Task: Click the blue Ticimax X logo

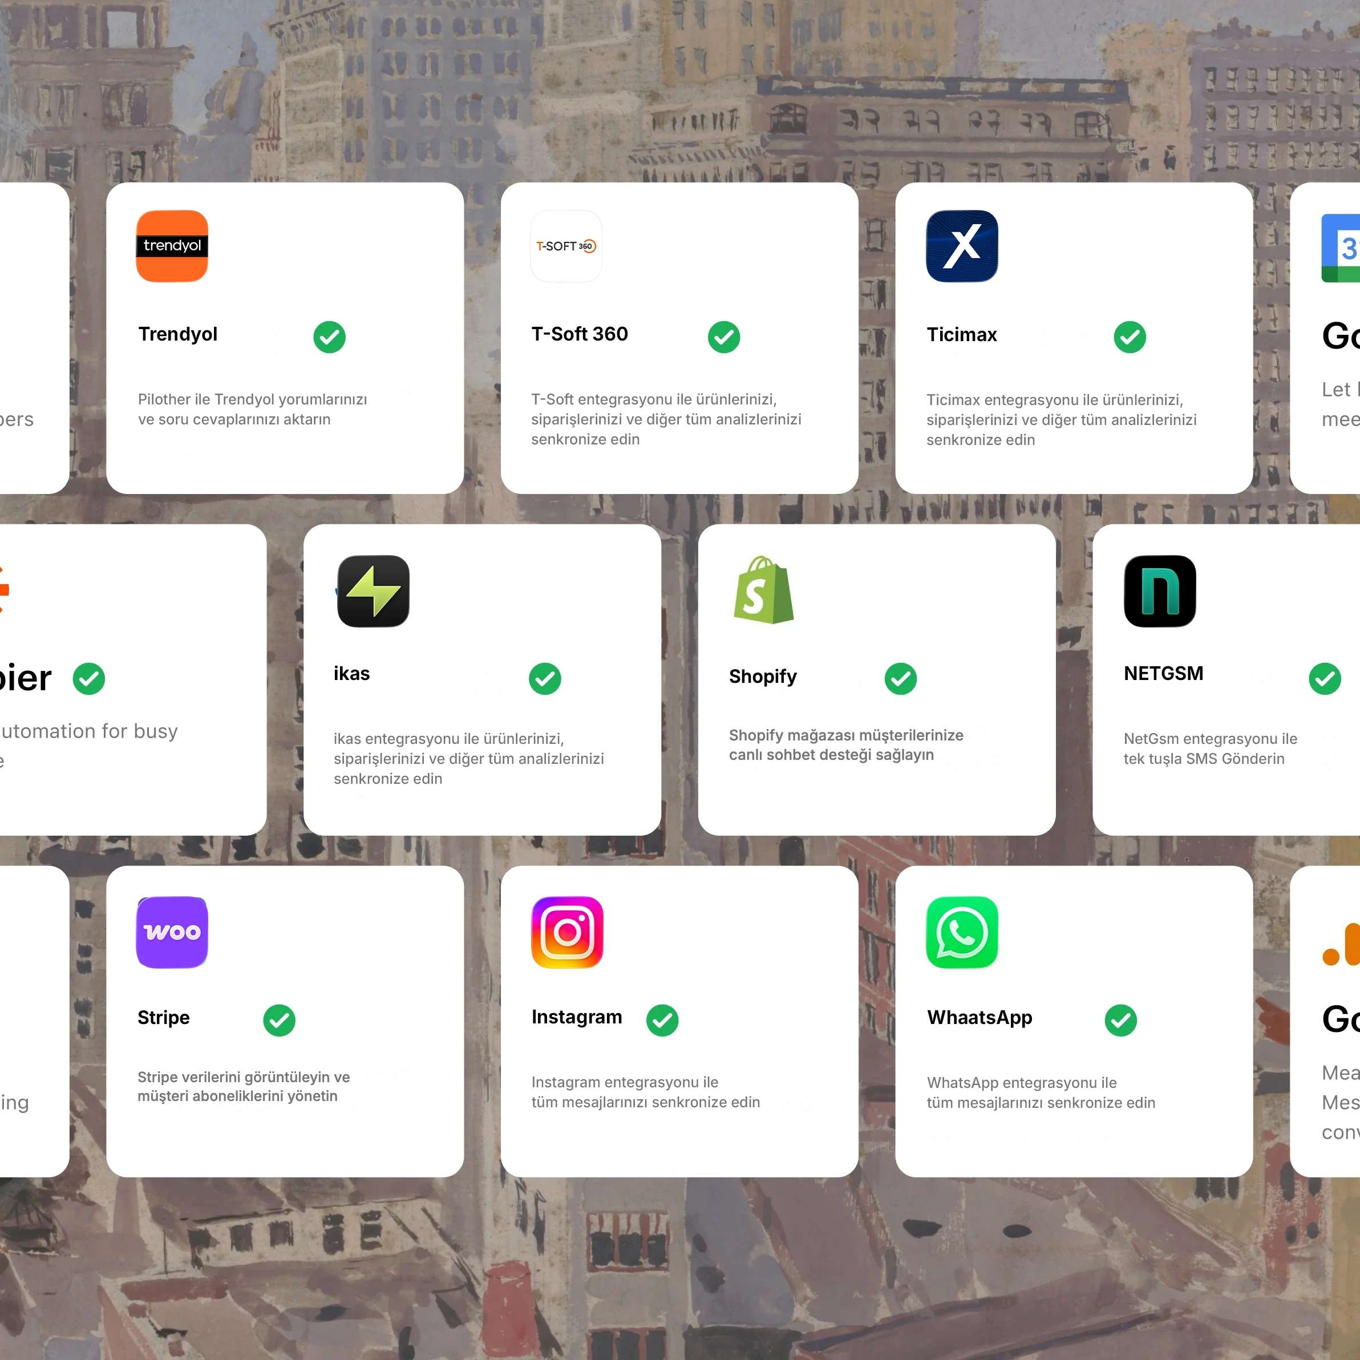Action: (x=962, y=246)
